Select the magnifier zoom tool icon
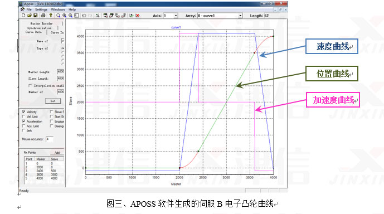 [x=59, y=16]
